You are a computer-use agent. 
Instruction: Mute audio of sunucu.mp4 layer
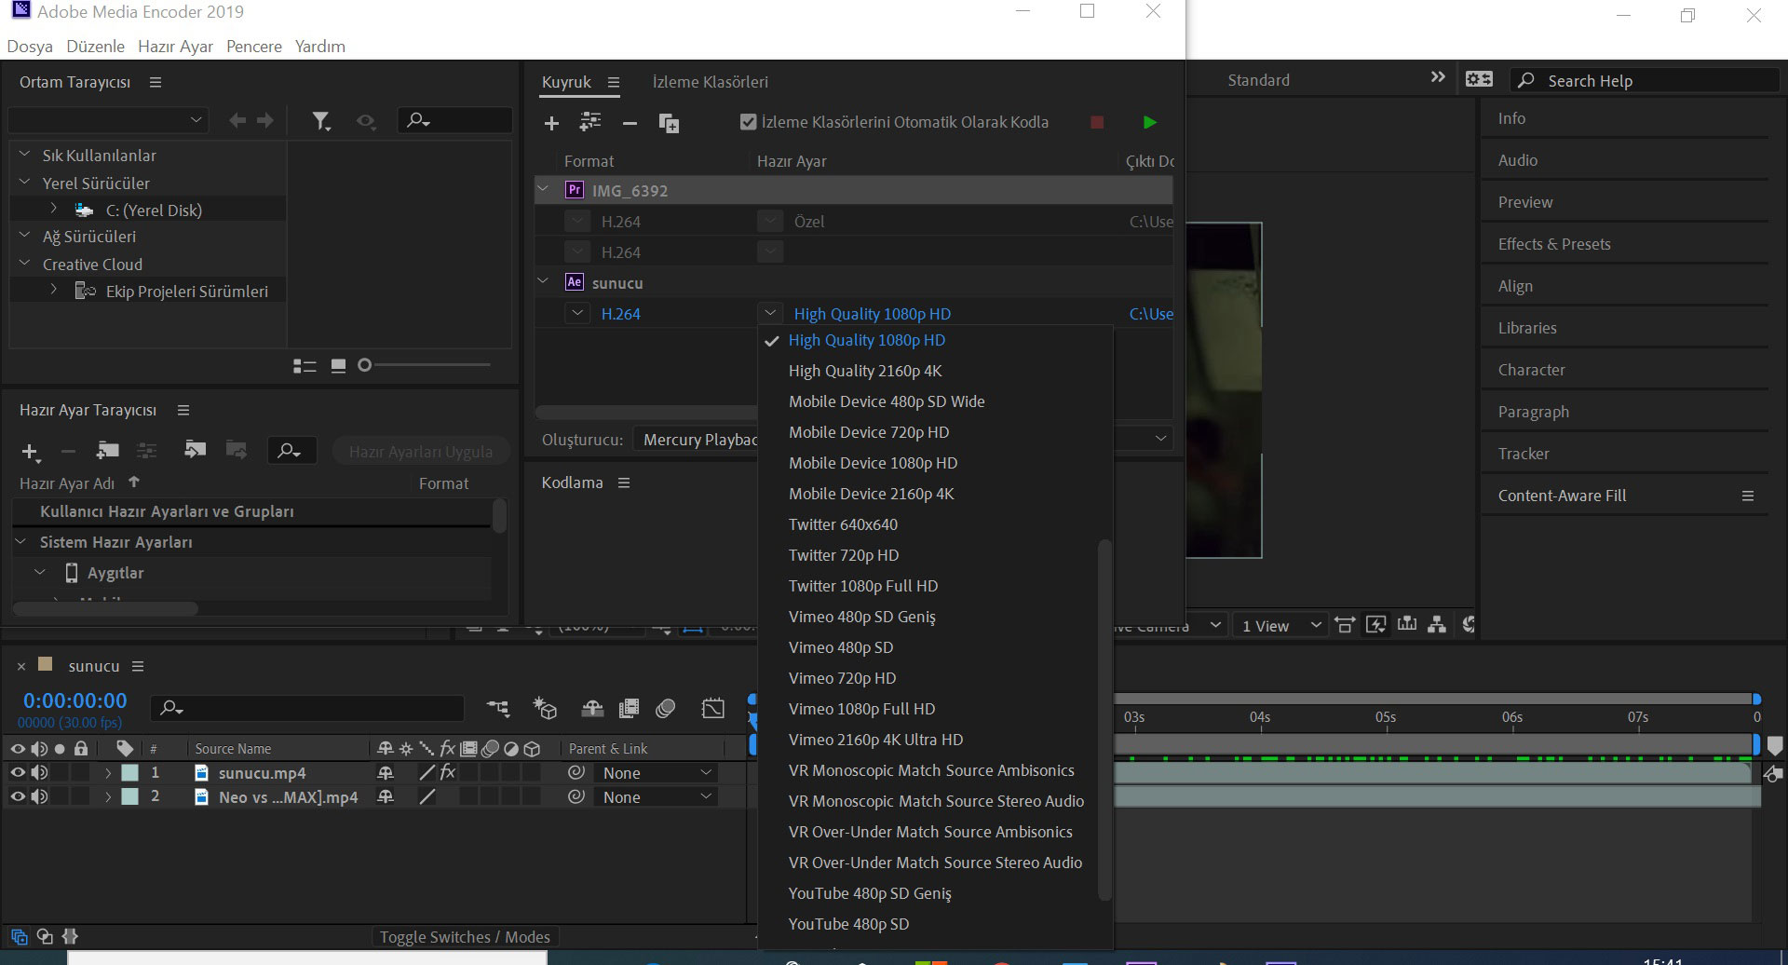pyautogui.click(x=39, y=772)
